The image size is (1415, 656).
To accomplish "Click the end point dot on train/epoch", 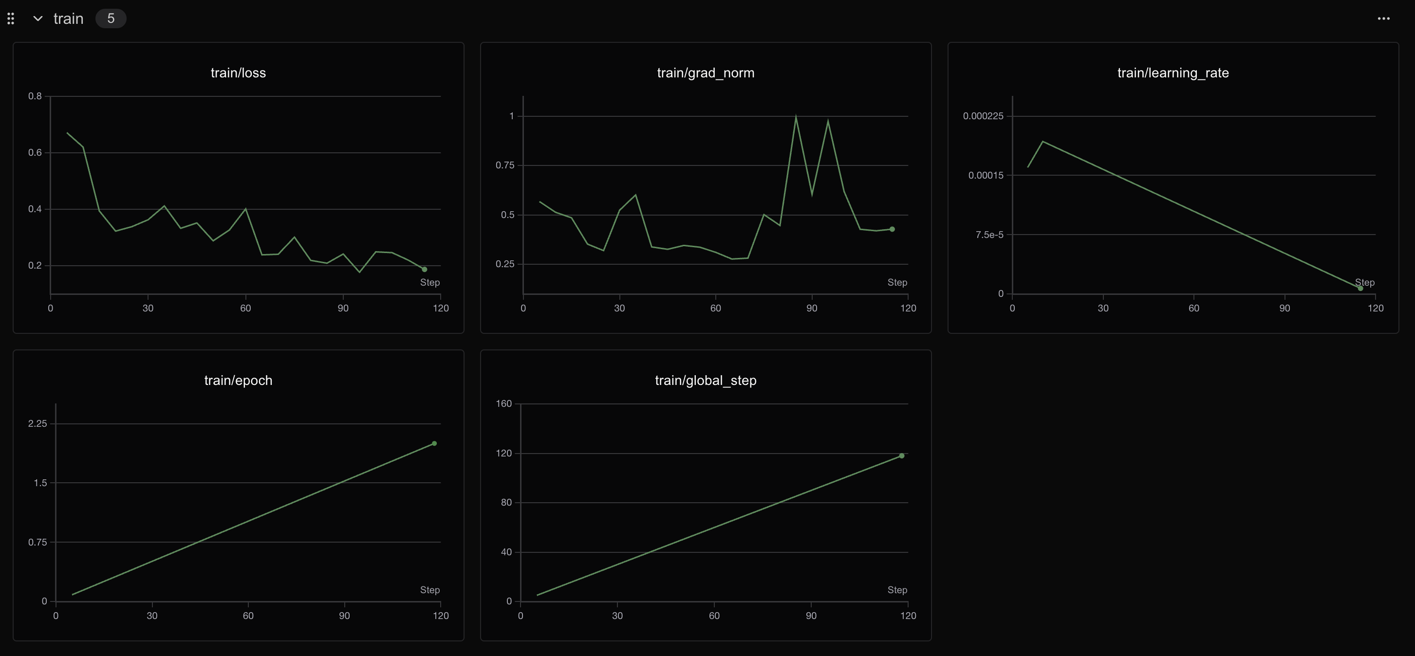I will click(434, 443).
